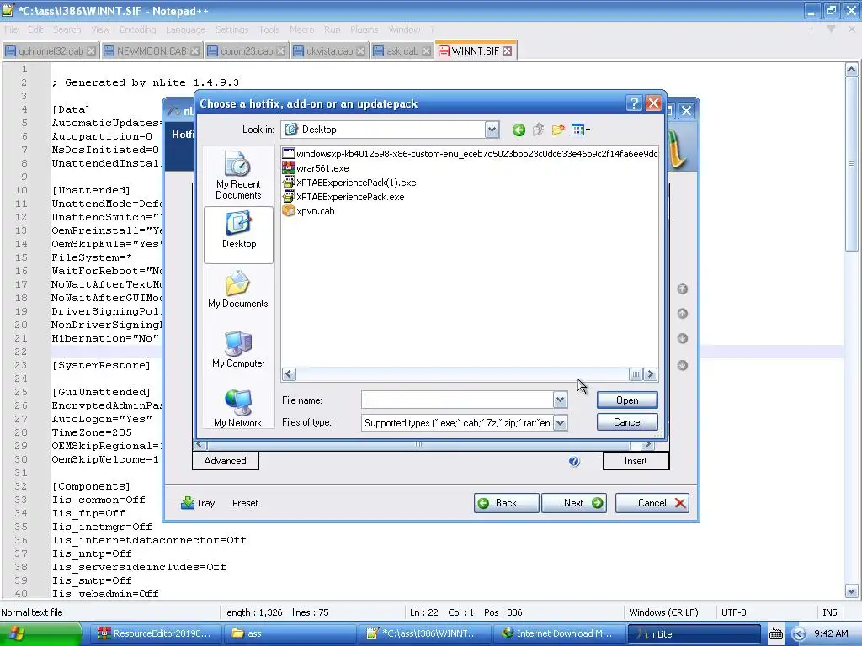Select XPTABExperiencePack.exe file
Viewport: 862px width, 646px height.
coord(343,197)
